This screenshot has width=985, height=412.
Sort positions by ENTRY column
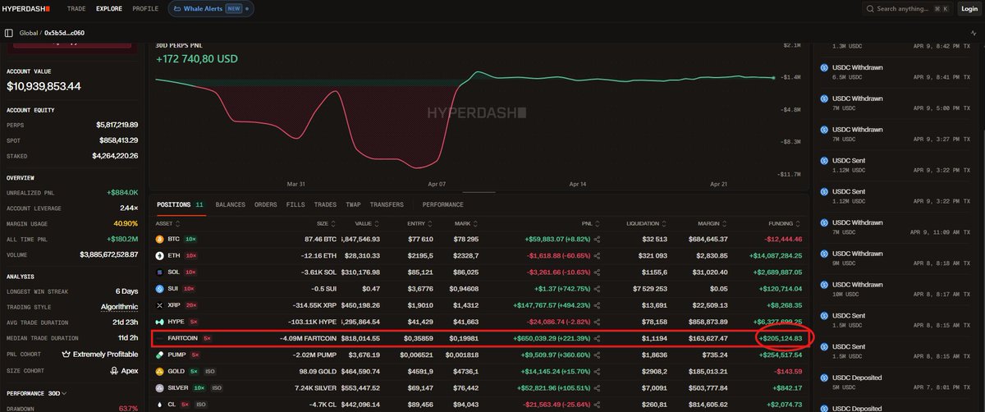pyautogui.click(x=419, y=222)
